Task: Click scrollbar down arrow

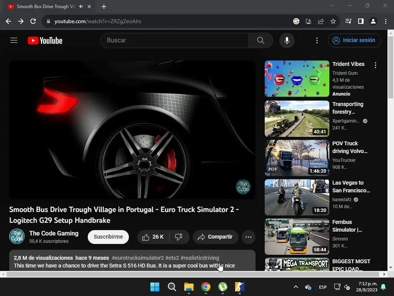Action: pyautogui.click(x=391, y=267)
